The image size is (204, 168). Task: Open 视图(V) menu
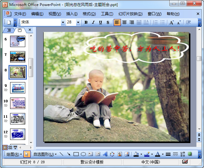coord(55,14)
